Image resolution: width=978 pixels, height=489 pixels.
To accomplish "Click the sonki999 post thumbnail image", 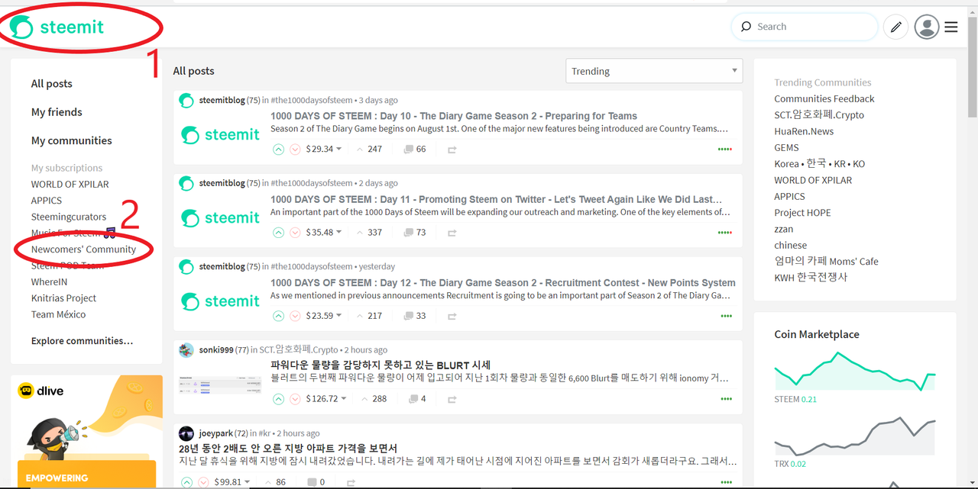I will (221, 384).
